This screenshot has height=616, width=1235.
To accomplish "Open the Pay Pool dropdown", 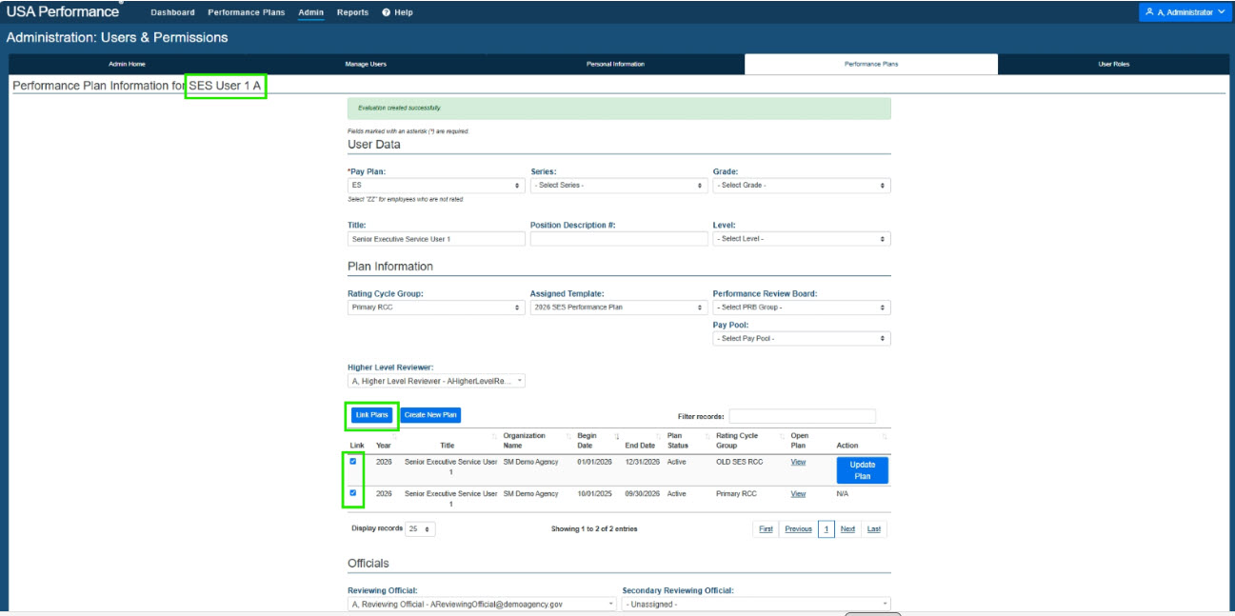I will point(802,339).
